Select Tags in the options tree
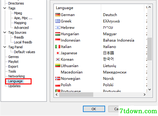 (x=12, y=8)
